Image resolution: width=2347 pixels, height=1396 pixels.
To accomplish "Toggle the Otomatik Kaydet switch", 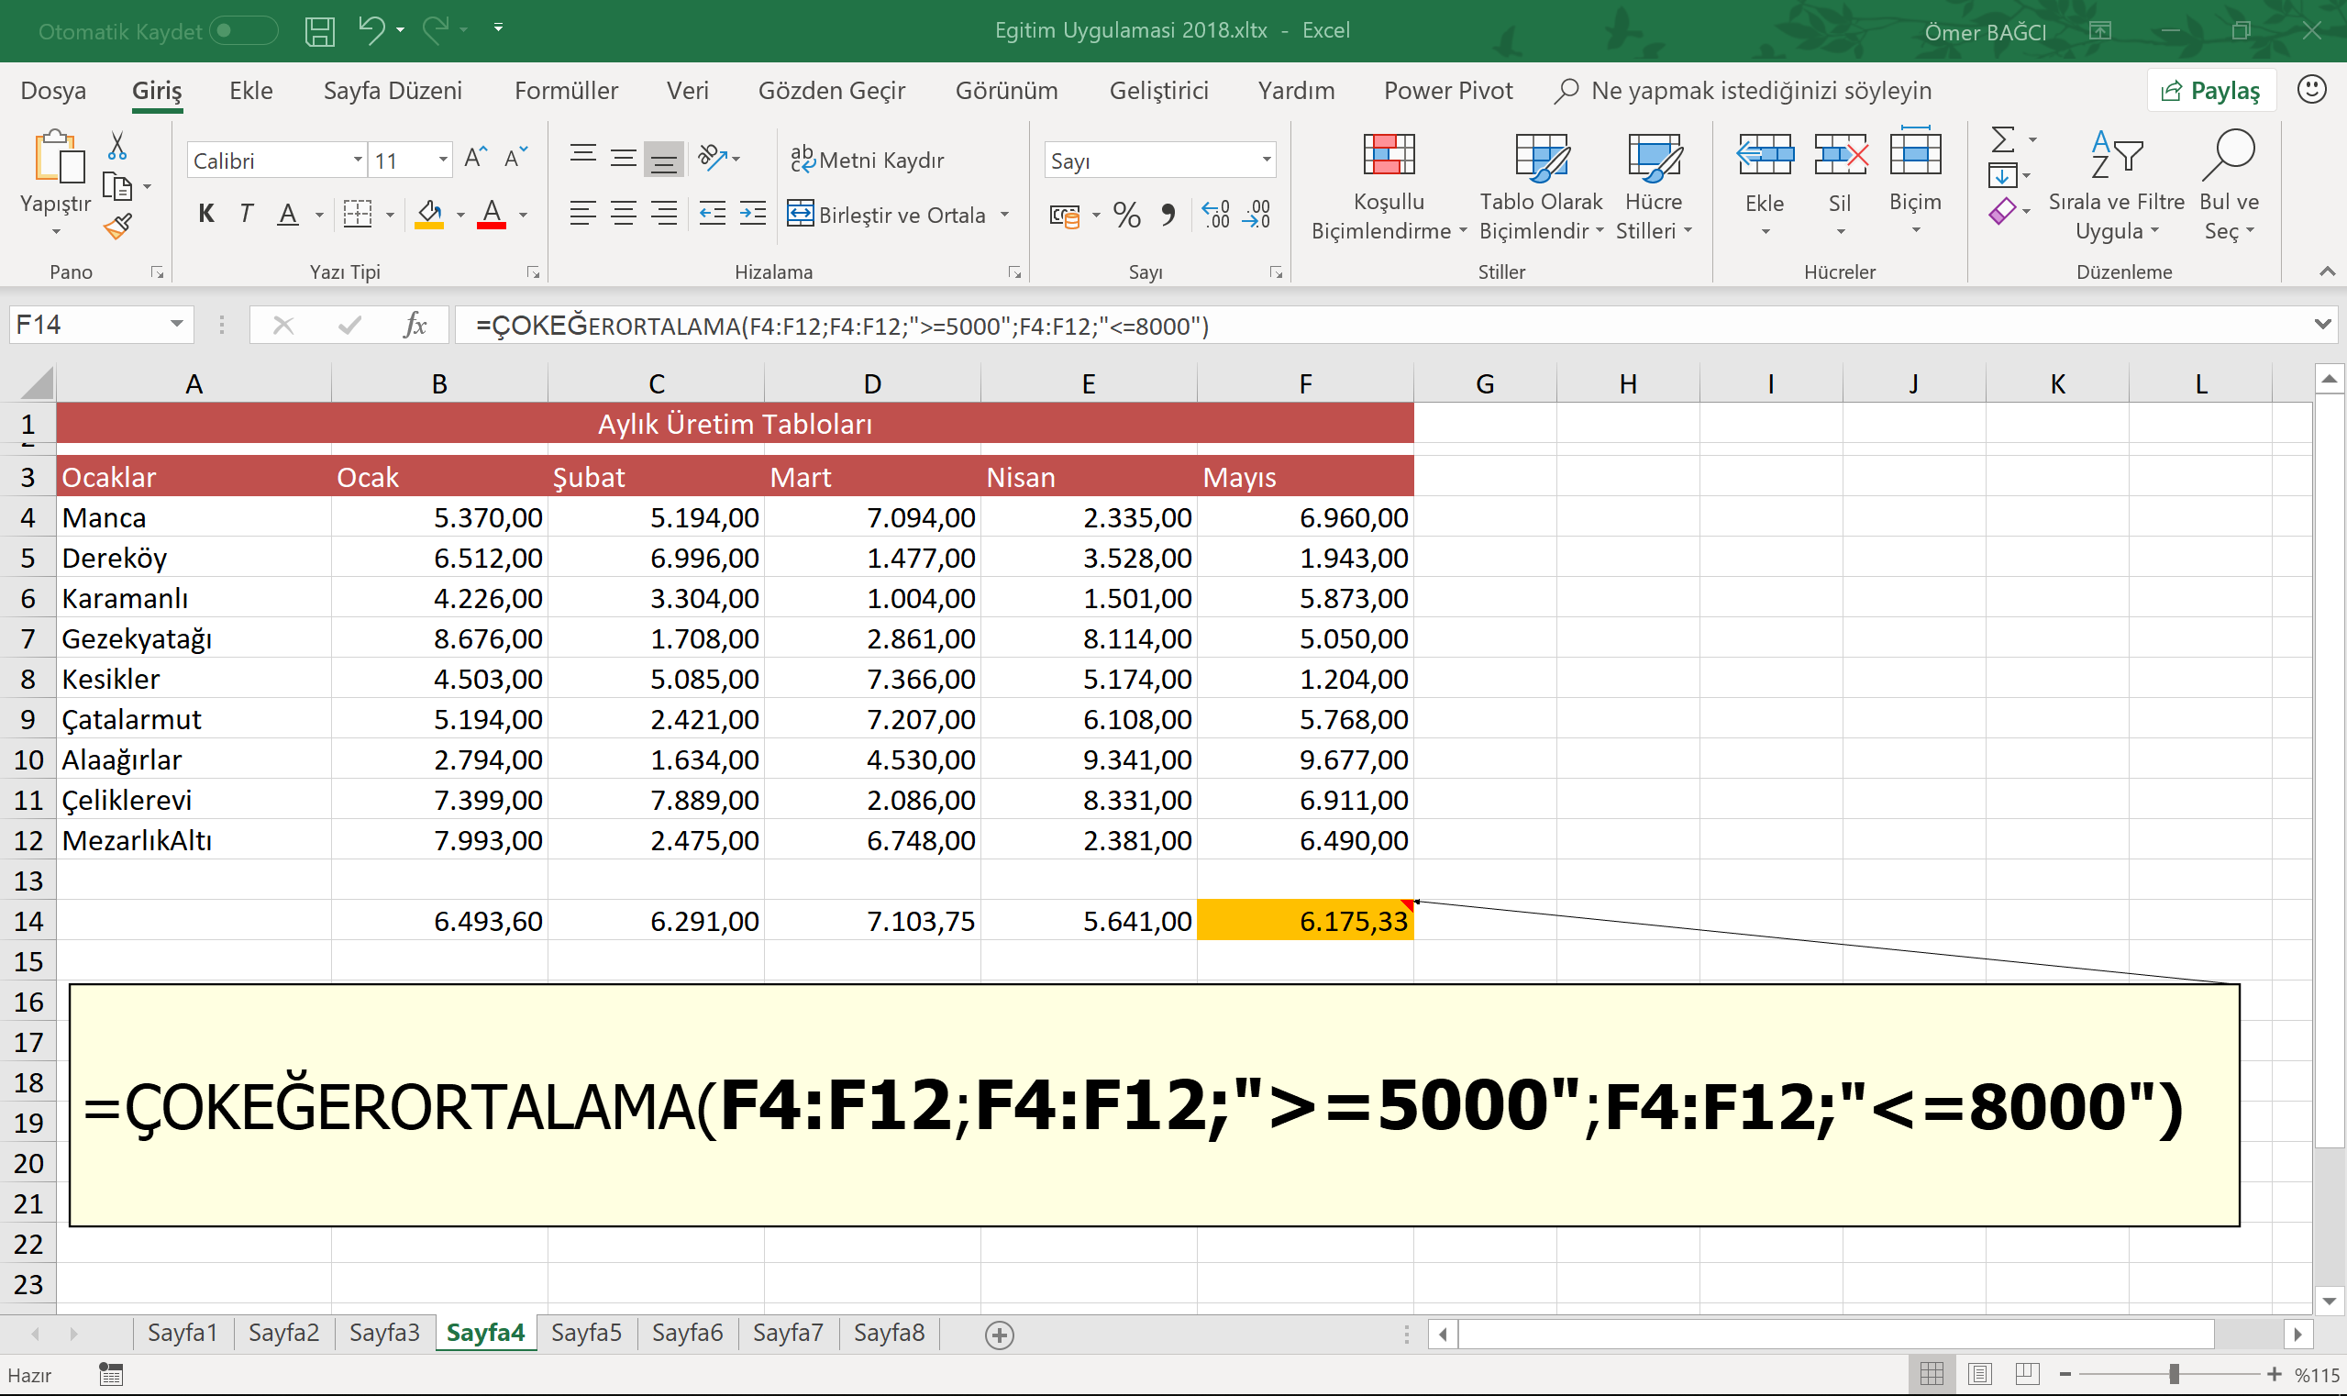I will tap(242, 31).
